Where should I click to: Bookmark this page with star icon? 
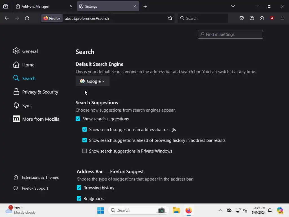click(x=170, y=18)
